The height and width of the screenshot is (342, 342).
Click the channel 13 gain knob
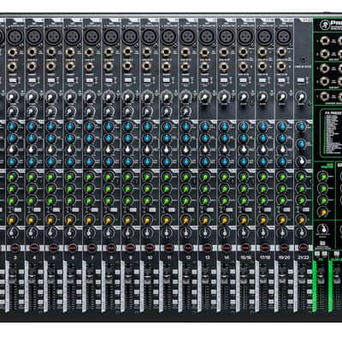click(204, 97)
